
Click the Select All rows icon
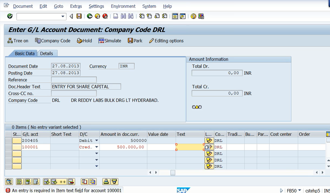(x=20, y=182)
